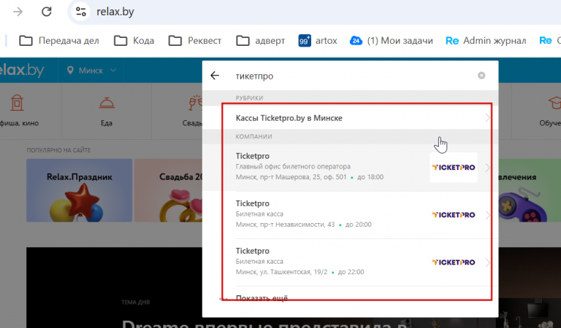Open the Минск city dropdown
The height and width of the screenshot is (328, 561).
click(91, 70)
